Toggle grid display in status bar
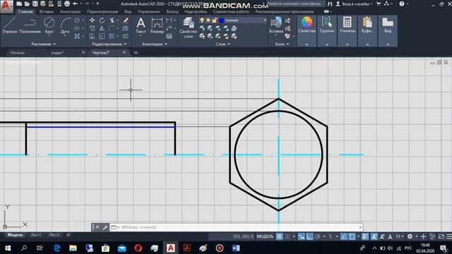Screen dimensions: 452x254 (x=280, y=236)
